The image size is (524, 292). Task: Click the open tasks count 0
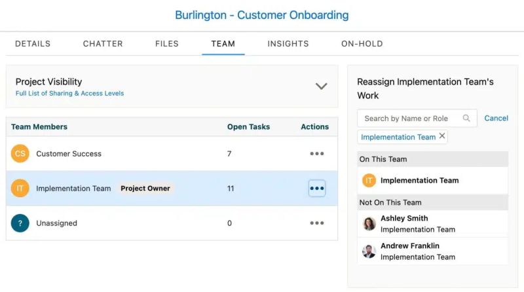point(229,223)
